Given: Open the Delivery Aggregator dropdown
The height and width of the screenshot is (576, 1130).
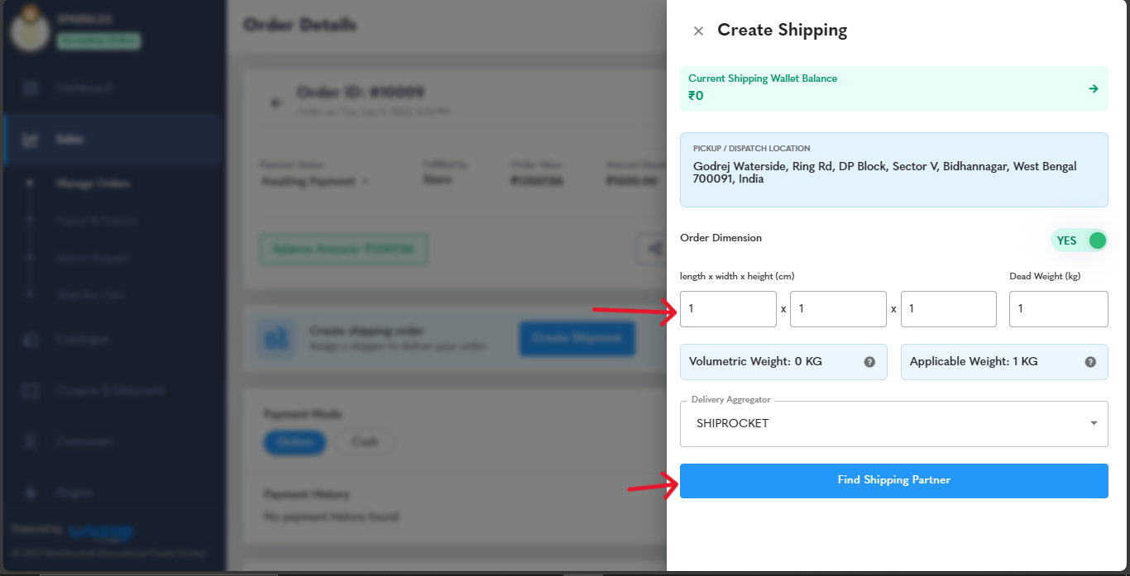Looking at the screenshot, I should point(893,424).
